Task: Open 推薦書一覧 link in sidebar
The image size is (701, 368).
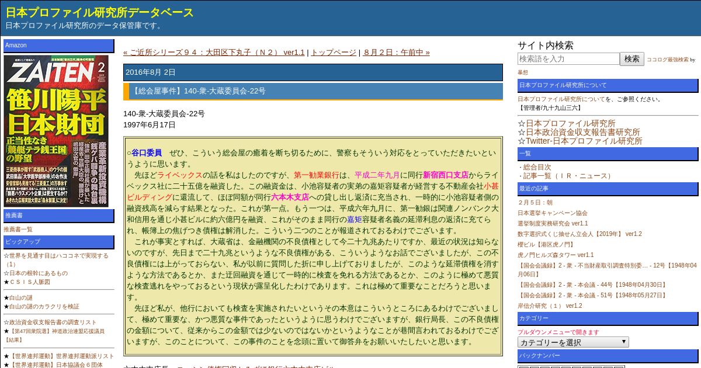Action: pos(18,230)
